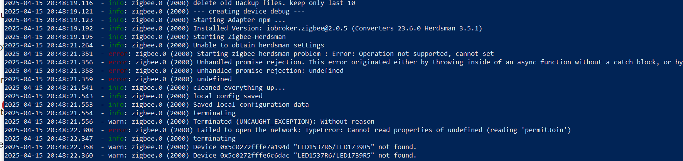This screenshot has width=683, height=161.
Task: Select the iobroker.zigbee@2.0.5 version text
Action: click(307, 29)
